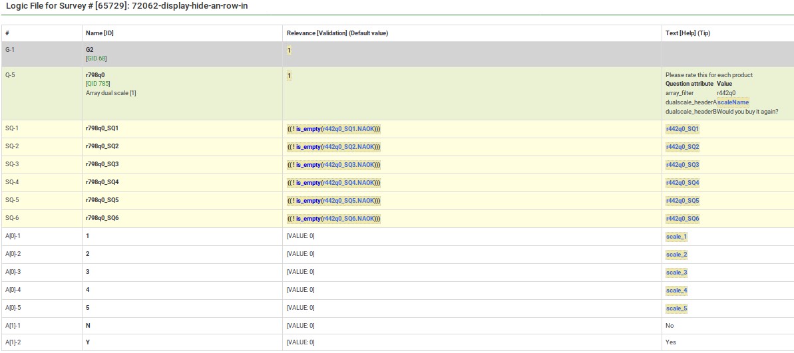The height and width of the screenshot is (353, 794).
Task: Click r442q0_SQ5 in the Text column
Action: tap(682, 201)
